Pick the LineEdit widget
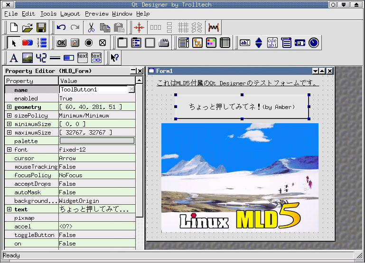 click(245, 43)
